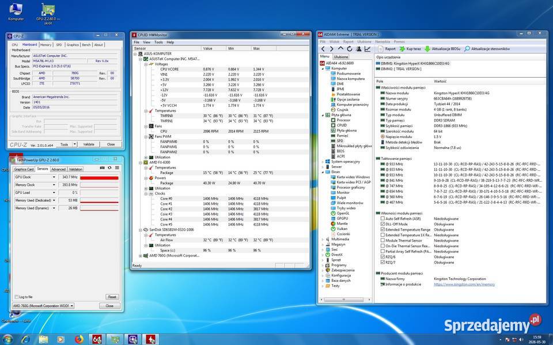Image resolution: width=553 pixels, height=345 pixels.
Task: Open the GPU-Z shortcut on desktop
Action: 48,14
